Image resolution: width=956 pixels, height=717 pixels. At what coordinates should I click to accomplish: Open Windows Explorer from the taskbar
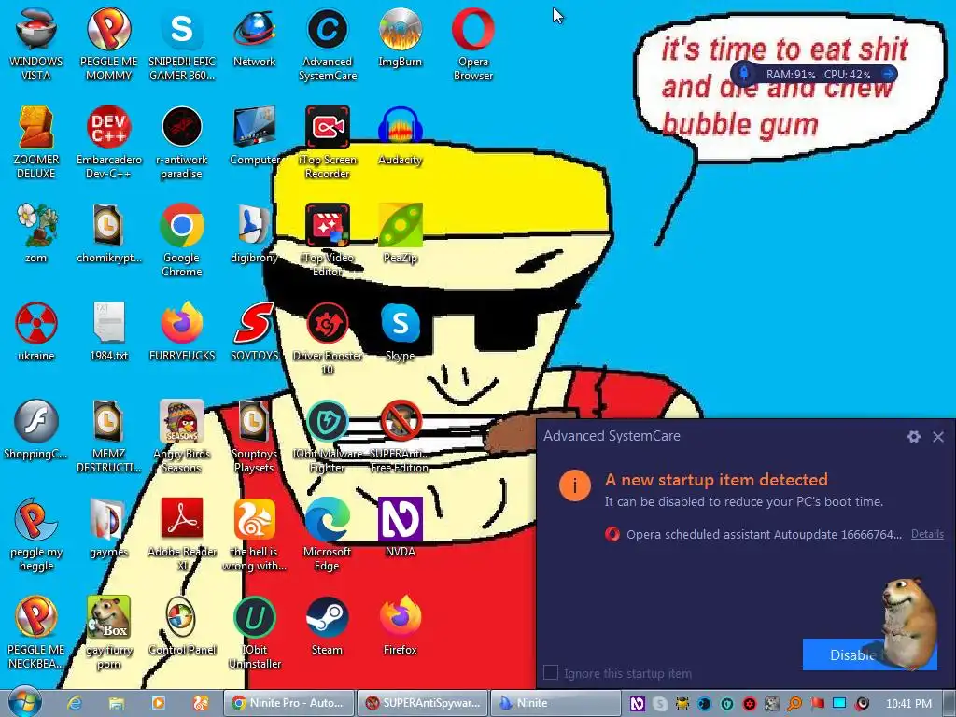click(x=117, y=703)
